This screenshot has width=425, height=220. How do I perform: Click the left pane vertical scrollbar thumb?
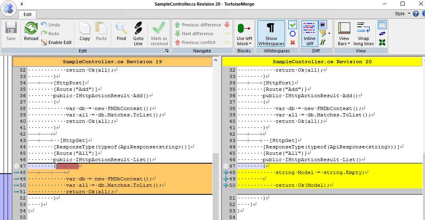(x=216, y=186)
